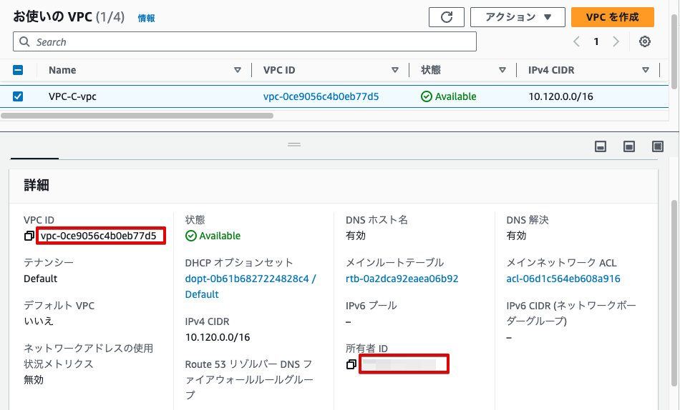Screen dimensions: 680x410
Task: Click the IPv4 CIDR column header
Action: 551,70
